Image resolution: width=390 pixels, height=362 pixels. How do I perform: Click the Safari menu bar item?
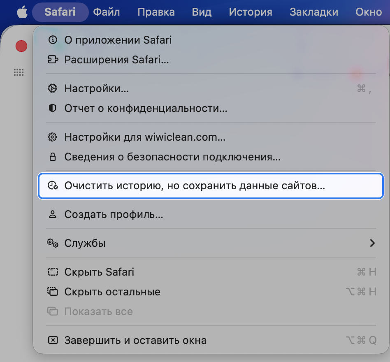[60, 12]
